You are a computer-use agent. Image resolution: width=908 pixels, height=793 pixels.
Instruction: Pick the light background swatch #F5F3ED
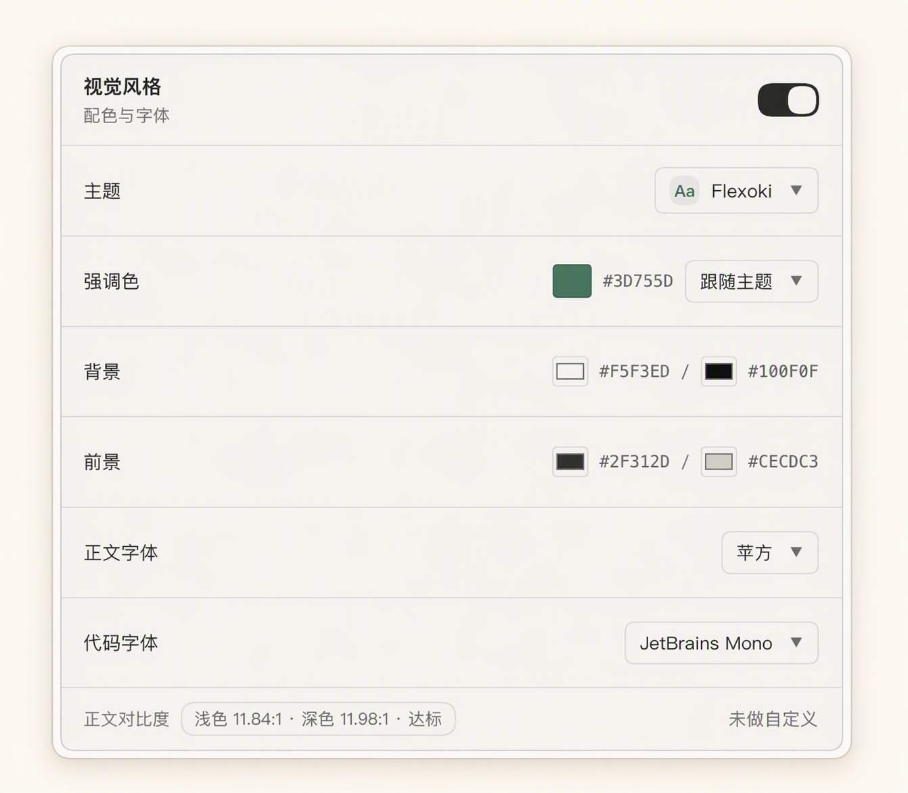pyautogui.click(x=570, y=371)
